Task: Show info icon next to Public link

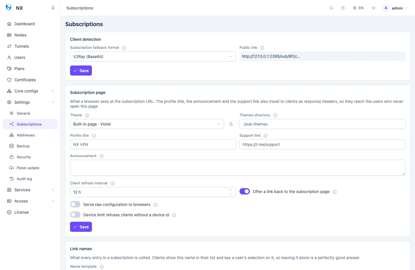Action: (x=262, y=48)
